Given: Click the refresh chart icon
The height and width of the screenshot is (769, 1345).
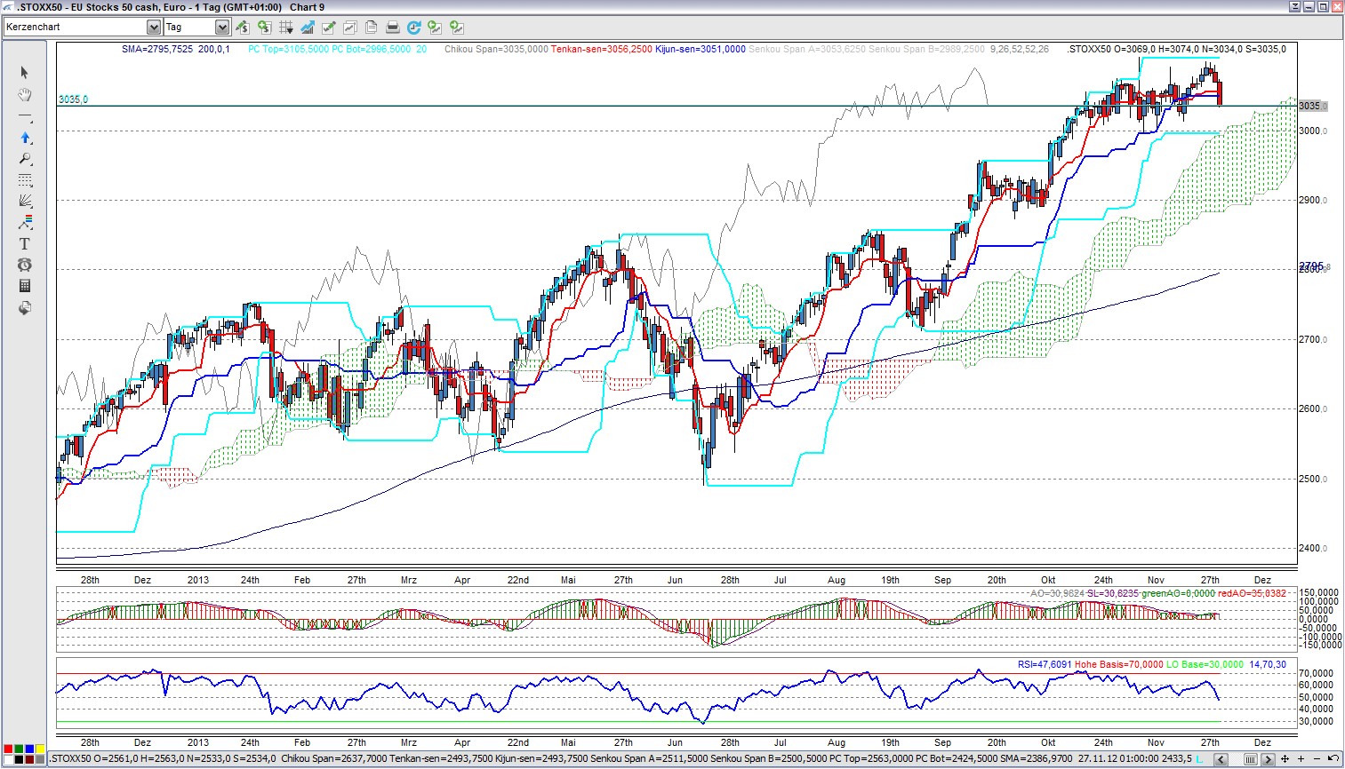Looking at the screenshot, I should [413, 28].
